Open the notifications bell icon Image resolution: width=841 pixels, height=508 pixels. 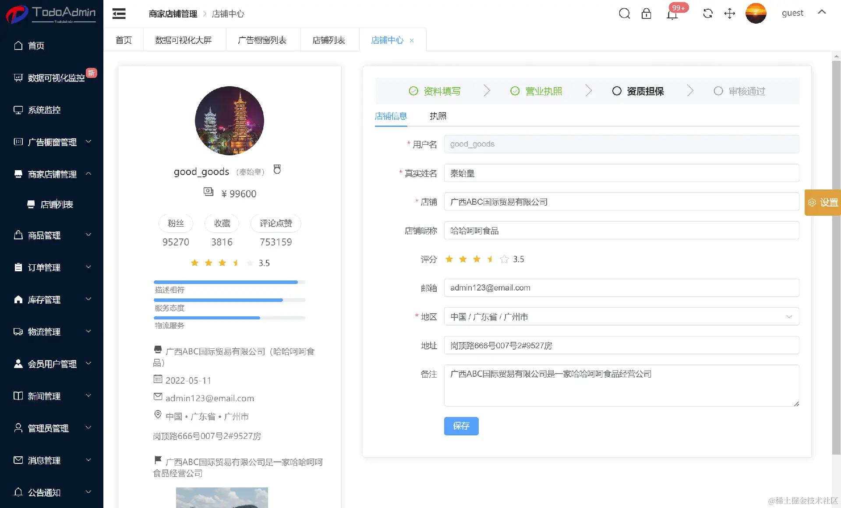[x=672, y=14]
